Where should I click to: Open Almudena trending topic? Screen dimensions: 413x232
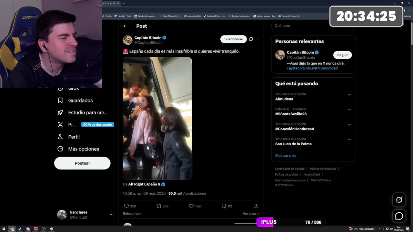point(284,99)
